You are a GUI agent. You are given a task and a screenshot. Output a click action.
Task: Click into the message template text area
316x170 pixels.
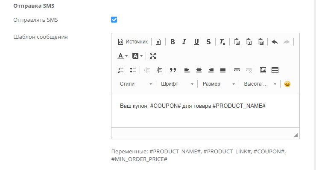(x=205, y=110)
